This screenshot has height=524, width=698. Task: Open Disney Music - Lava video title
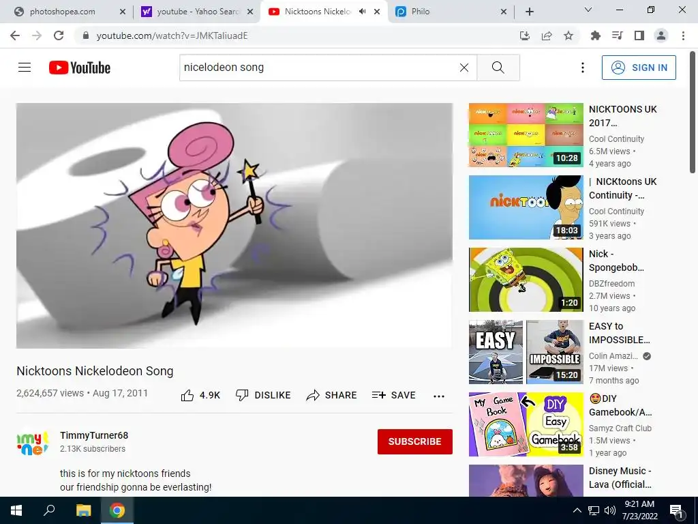tap(620, 478)
